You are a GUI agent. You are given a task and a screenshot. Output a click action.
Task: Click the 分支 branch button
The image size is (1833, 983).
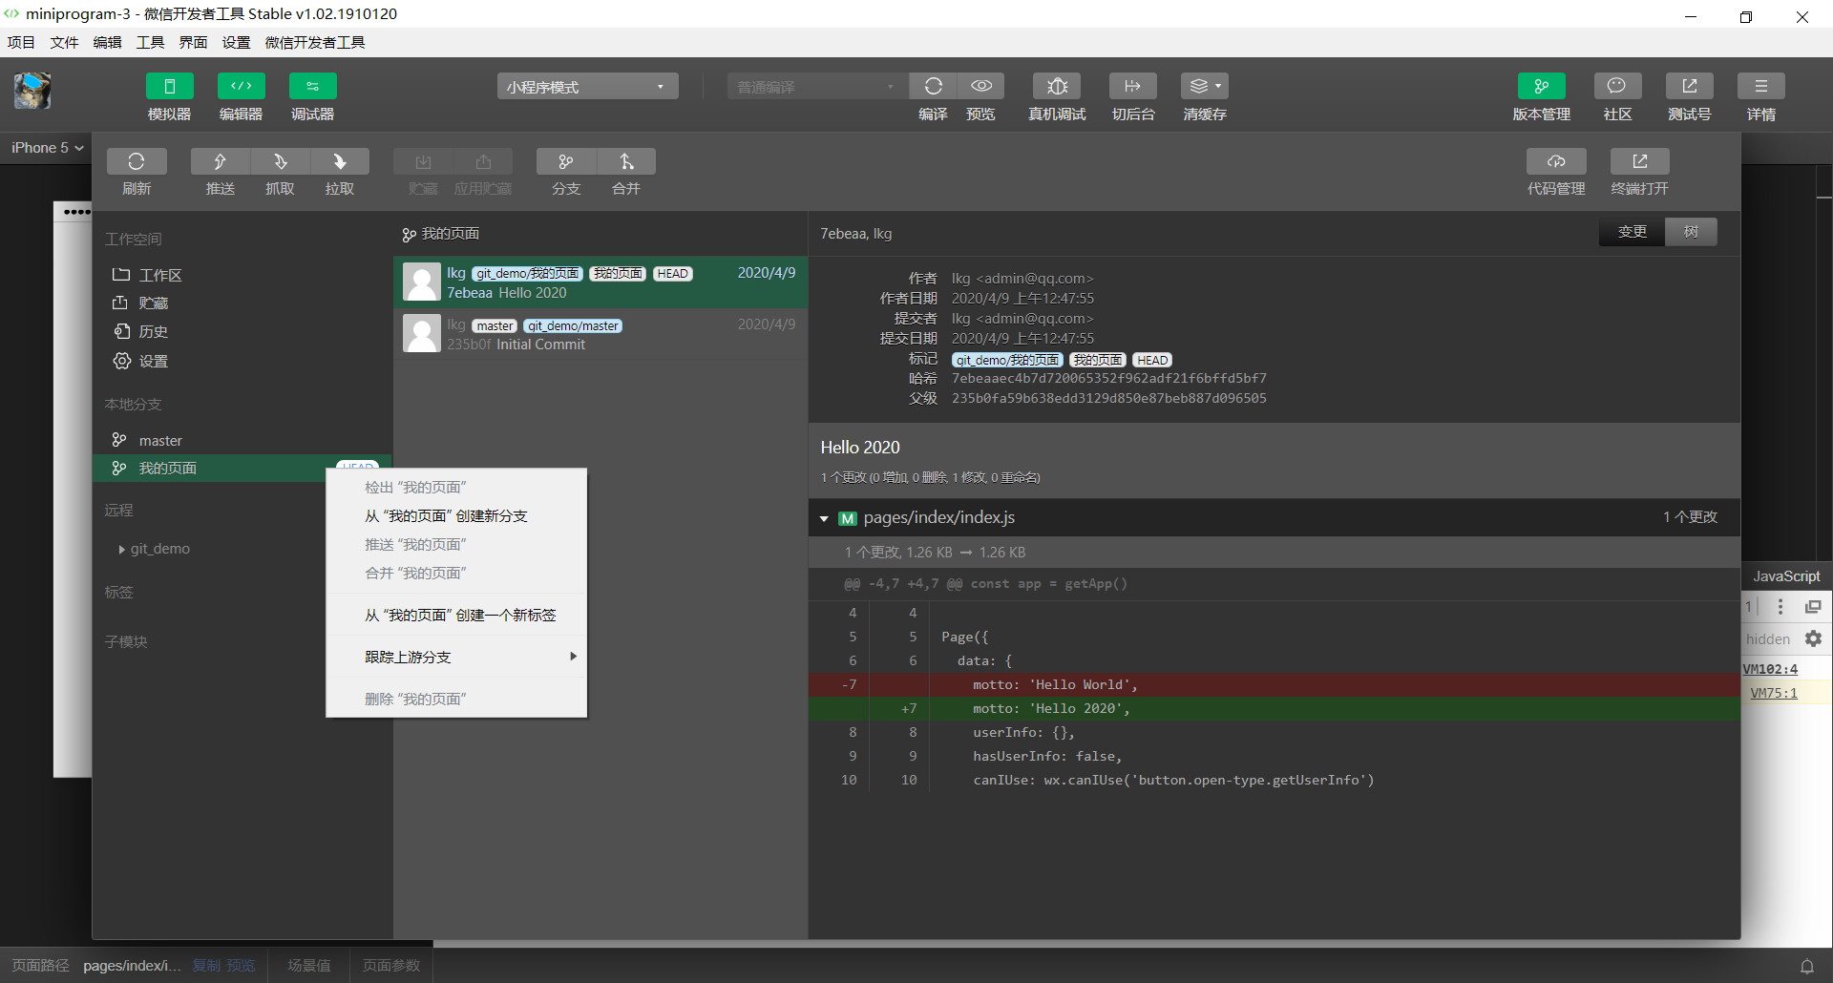(566, 161)
